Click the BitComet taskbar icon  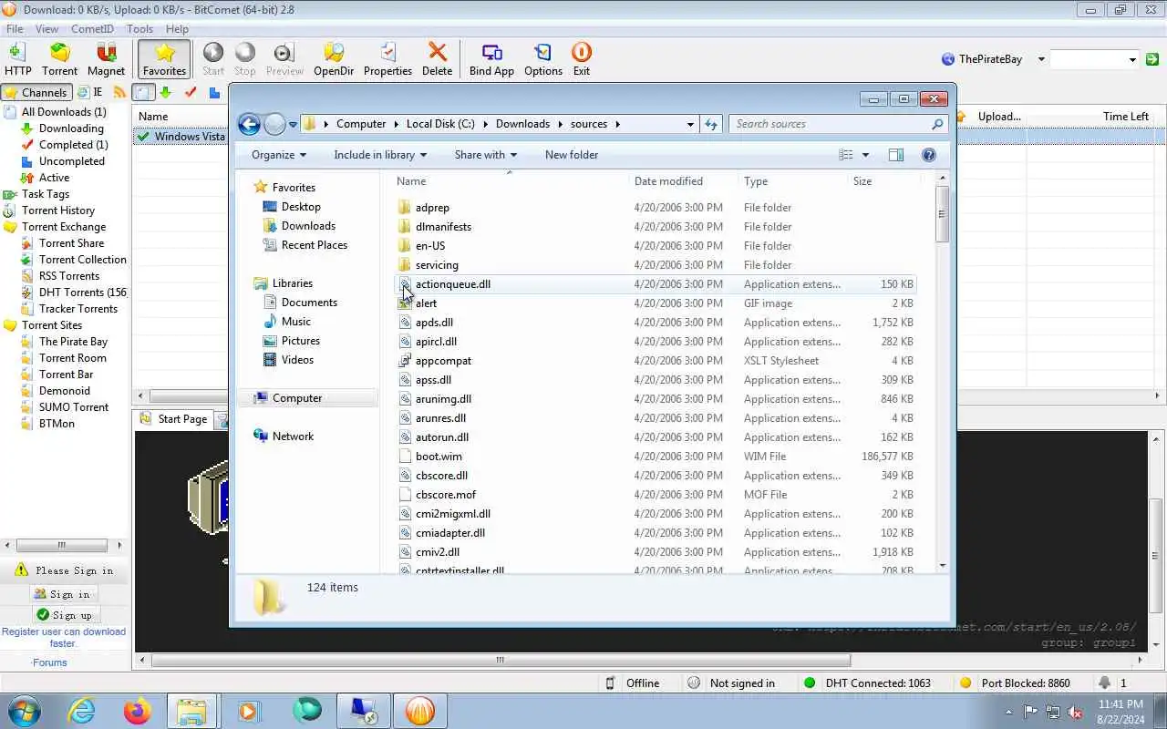click(x=420, y=711)
